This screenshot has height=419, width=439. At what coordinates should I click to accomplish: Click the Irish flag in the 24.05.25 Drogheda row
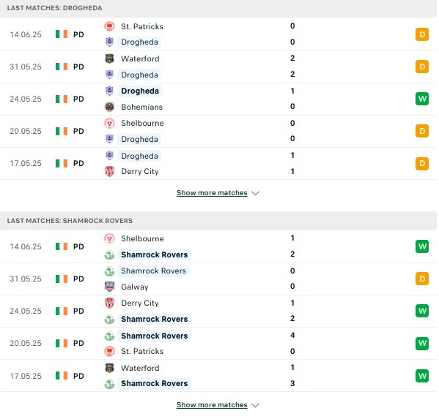point(62,99)
